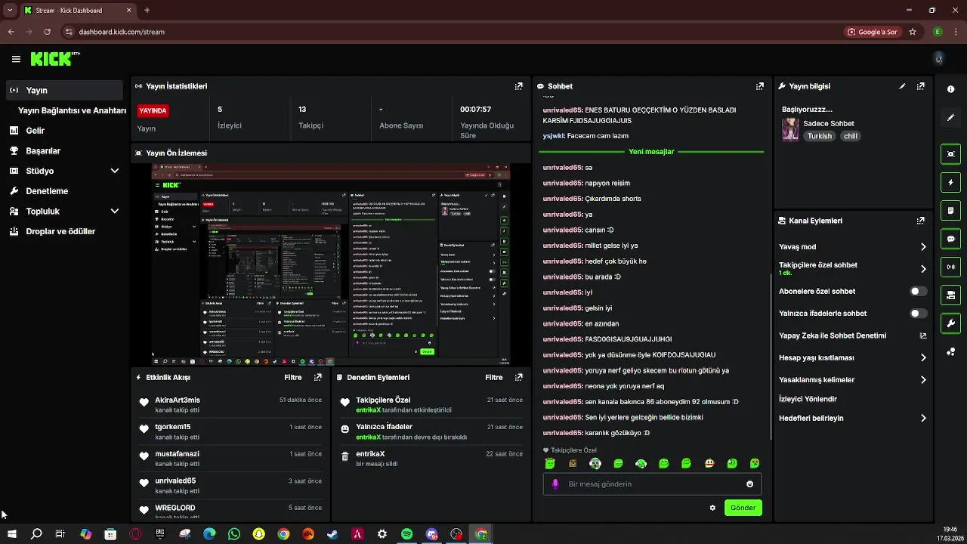
Task: Toggle Yalnızca ifadelerle sohbet switch
Action: point(918,313)
